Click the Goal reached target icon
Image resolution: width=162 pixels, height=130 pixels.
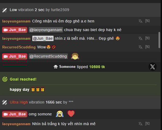click(5, 79)
